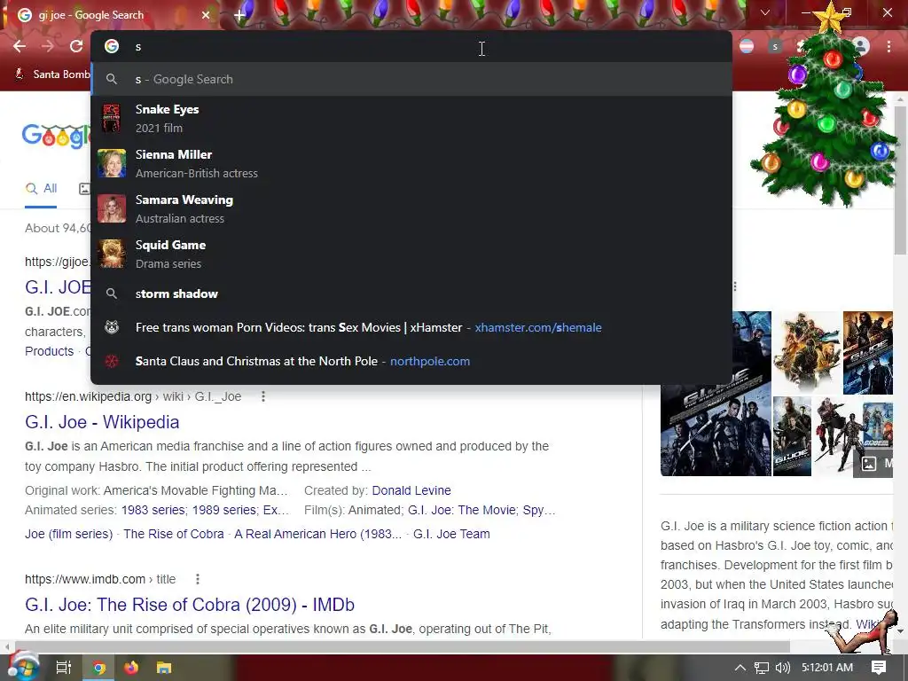Viewport: 908px width, 681px height.
Task: Open 'A Real American Hero (1983...' sitelink
Action: coord(318,534)
